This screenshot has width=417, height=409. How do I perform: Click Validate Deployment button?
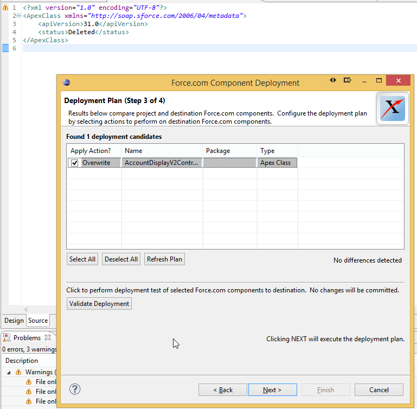(x=99, y=304)
